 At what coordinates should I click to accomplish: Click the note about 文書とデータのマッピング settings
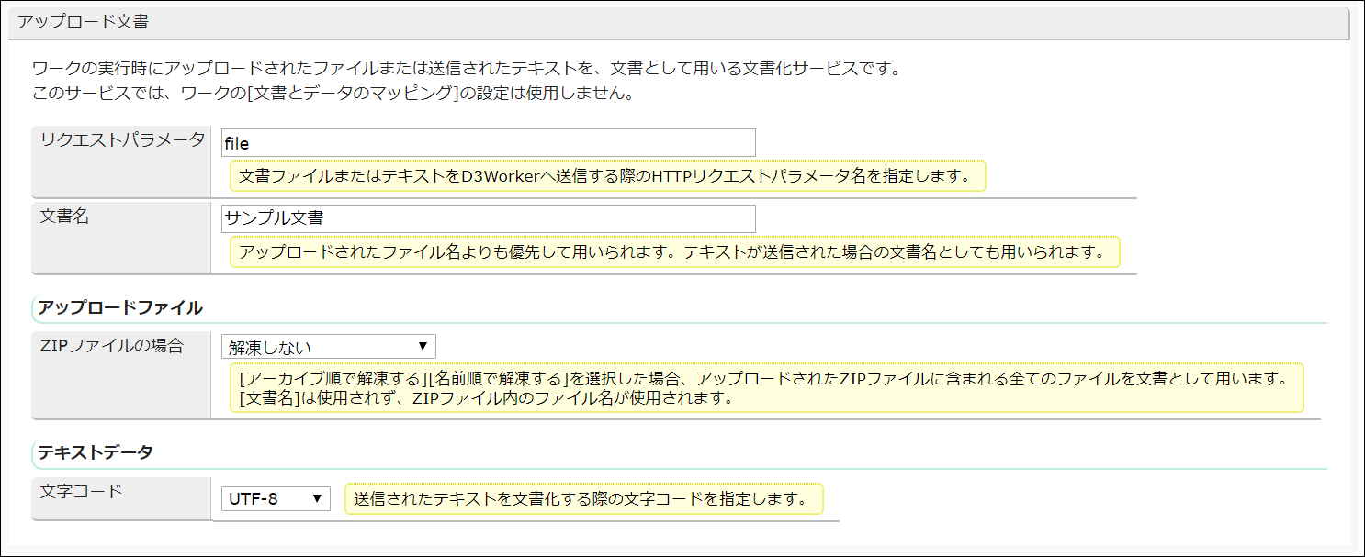331,91
